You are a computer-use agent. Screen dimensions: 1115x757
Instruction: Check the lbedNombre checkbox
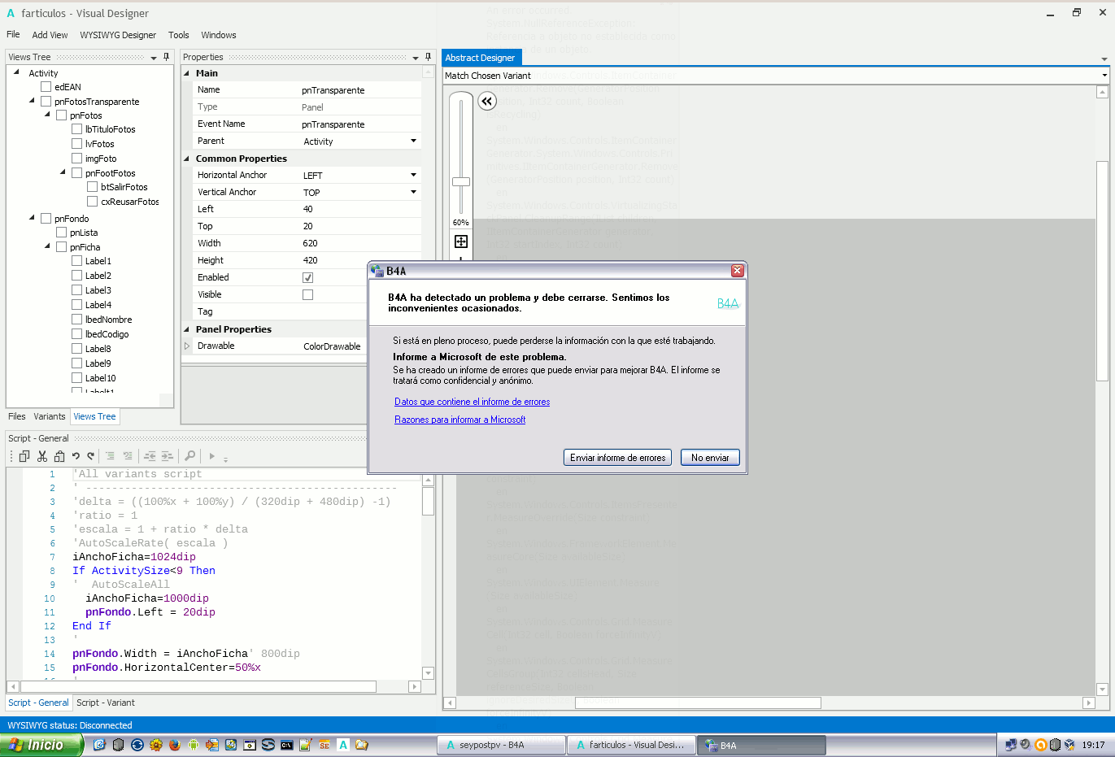point(77,320)
